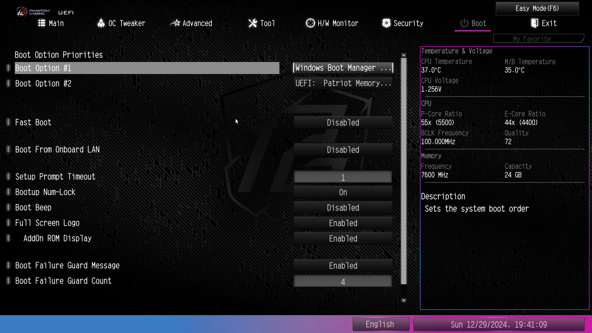The width and height of the screenshot is (592, 333).
Task: Open Boot Option #1 Windows Boot Manager dropdown
Action: [343, 68]
